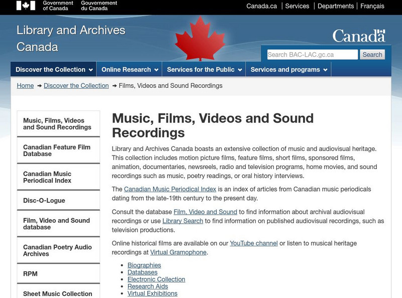Open Sheet Music Collection sidebar item
This screenshot has width=402, height=298.
(58, 292)
